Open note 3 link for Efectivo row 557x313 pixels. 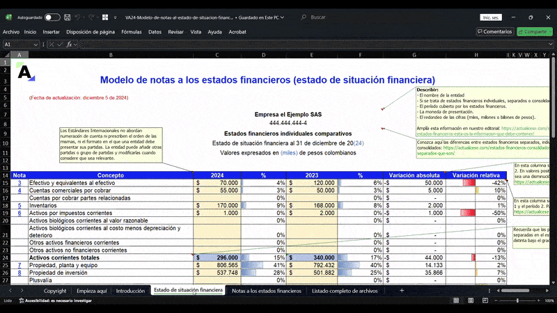[19, 182]
